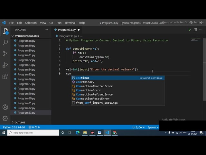This screenshot has height=155, width=206.
Task: Click the code minimap preview
Action: (197, 39)
